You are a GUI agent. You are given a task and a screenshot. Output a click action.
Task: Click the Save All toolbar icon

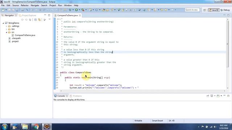click(13, 10)
